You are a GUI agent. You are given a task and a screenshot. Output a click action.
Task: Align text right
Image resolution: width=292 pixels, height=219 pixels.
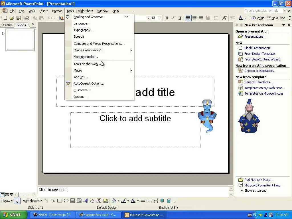point(201,18)
